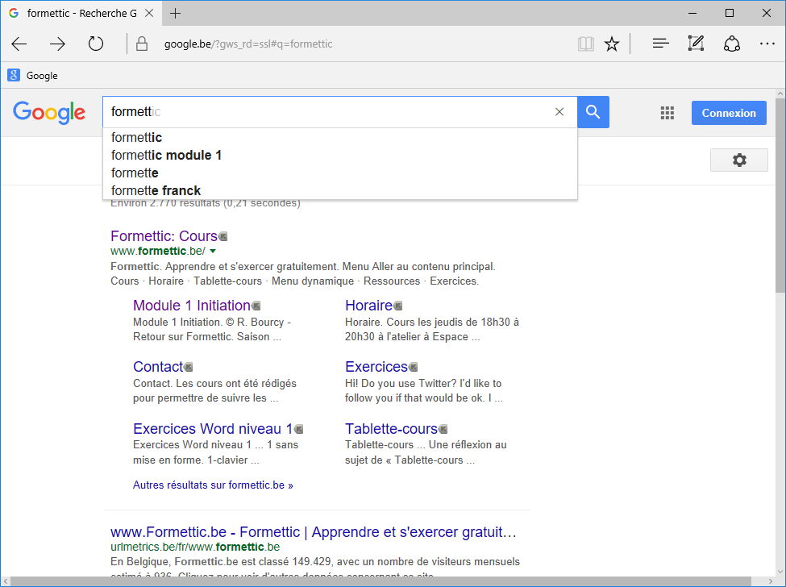Open the Horaire link
This screenshot has height=587, width=786.
pos(368,306)
